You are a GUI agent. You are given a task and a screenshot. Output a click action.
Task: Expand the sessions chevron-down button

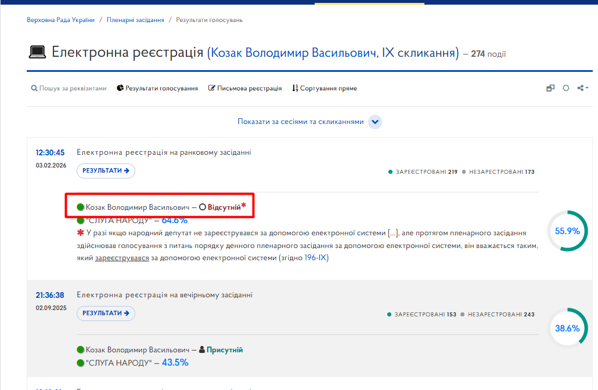375,122
